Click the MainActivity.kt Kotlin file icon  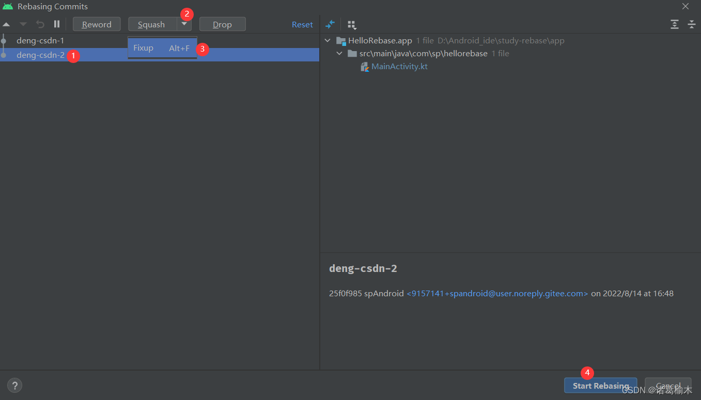(365, 67)
